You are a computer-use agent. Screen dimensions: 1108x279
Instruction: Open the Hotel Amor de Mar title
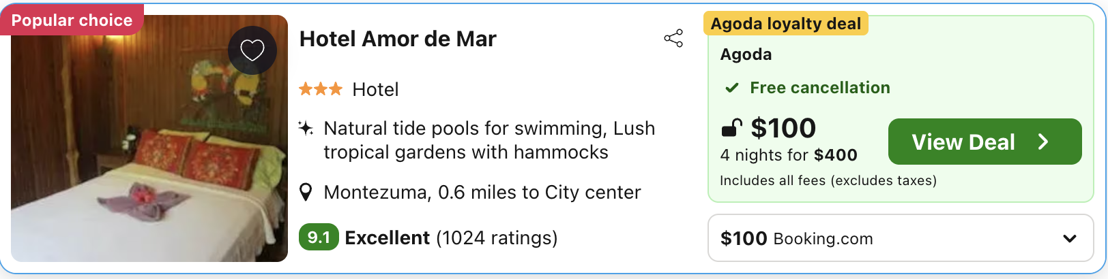(398, 39)
